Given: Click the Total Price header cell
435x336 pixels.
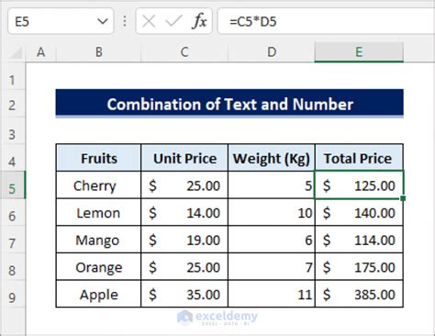Looking at the screenshot, I should 359,158.
